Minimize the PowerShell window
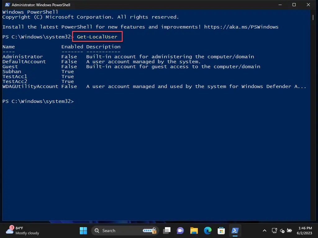 click(x=280, y=5)
